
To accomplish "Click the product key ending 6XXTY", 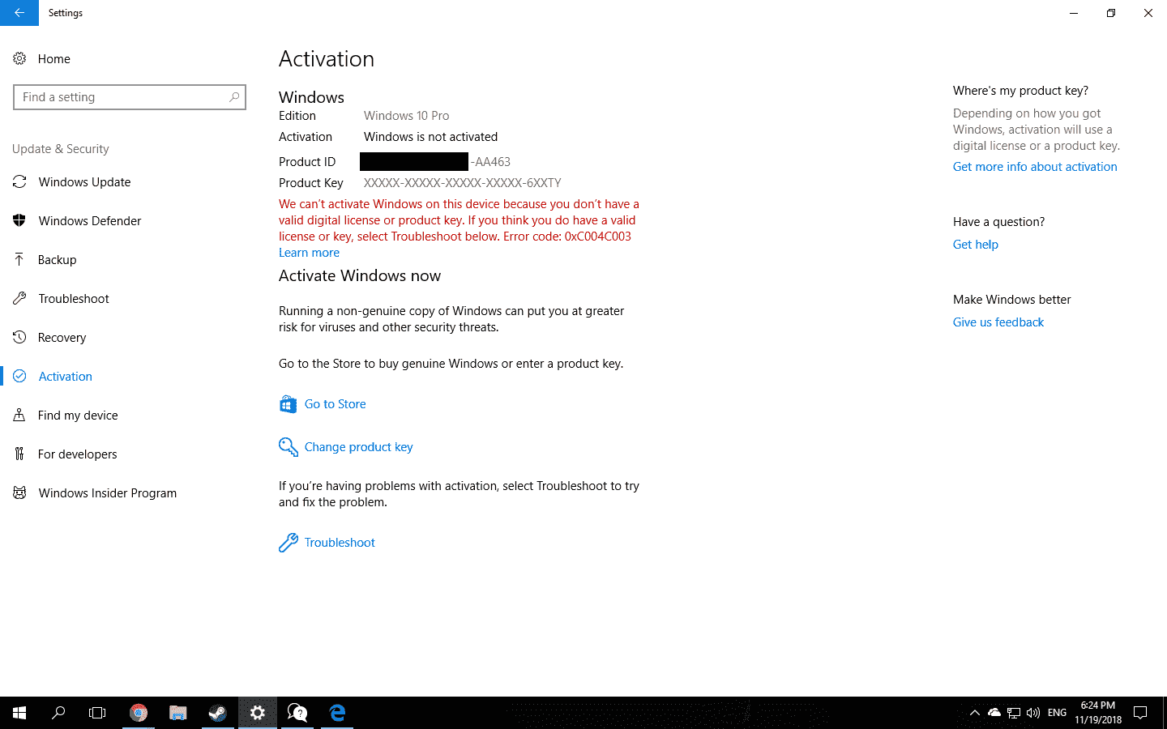I will pyautogui.click(x=462, y=183).
